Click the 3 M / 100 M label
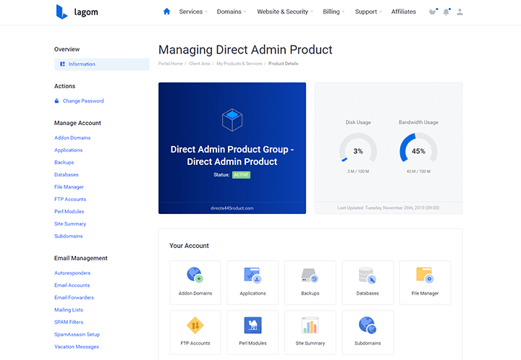 [x=358, y=171]
